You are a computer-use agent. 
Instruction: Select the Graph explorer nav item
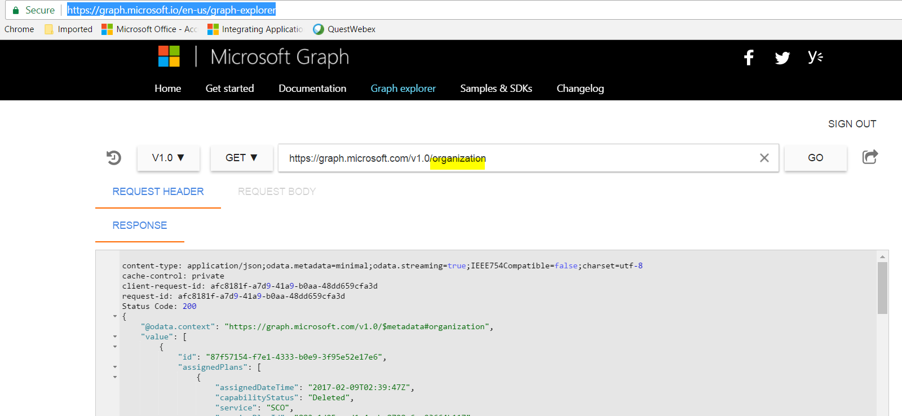403,88
